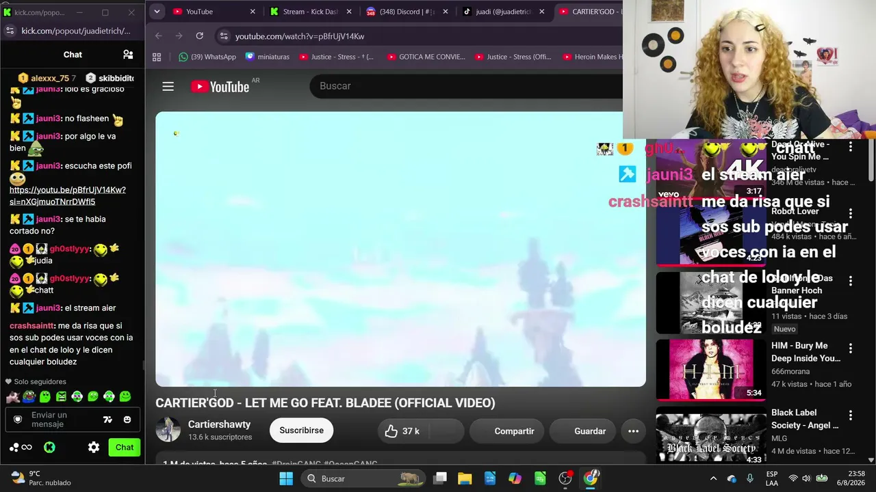Screen dimensions: 876x492
Task: Open Kick chat settings gear
Action: pos(94,448)
